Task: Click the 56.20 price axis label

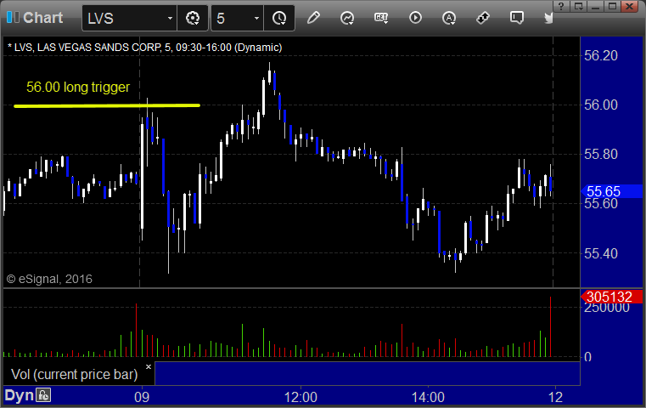Action: (601, 55)
